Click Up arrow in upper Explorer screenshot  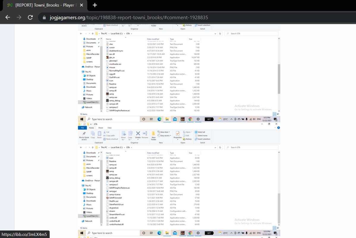[x=92, y=34]
